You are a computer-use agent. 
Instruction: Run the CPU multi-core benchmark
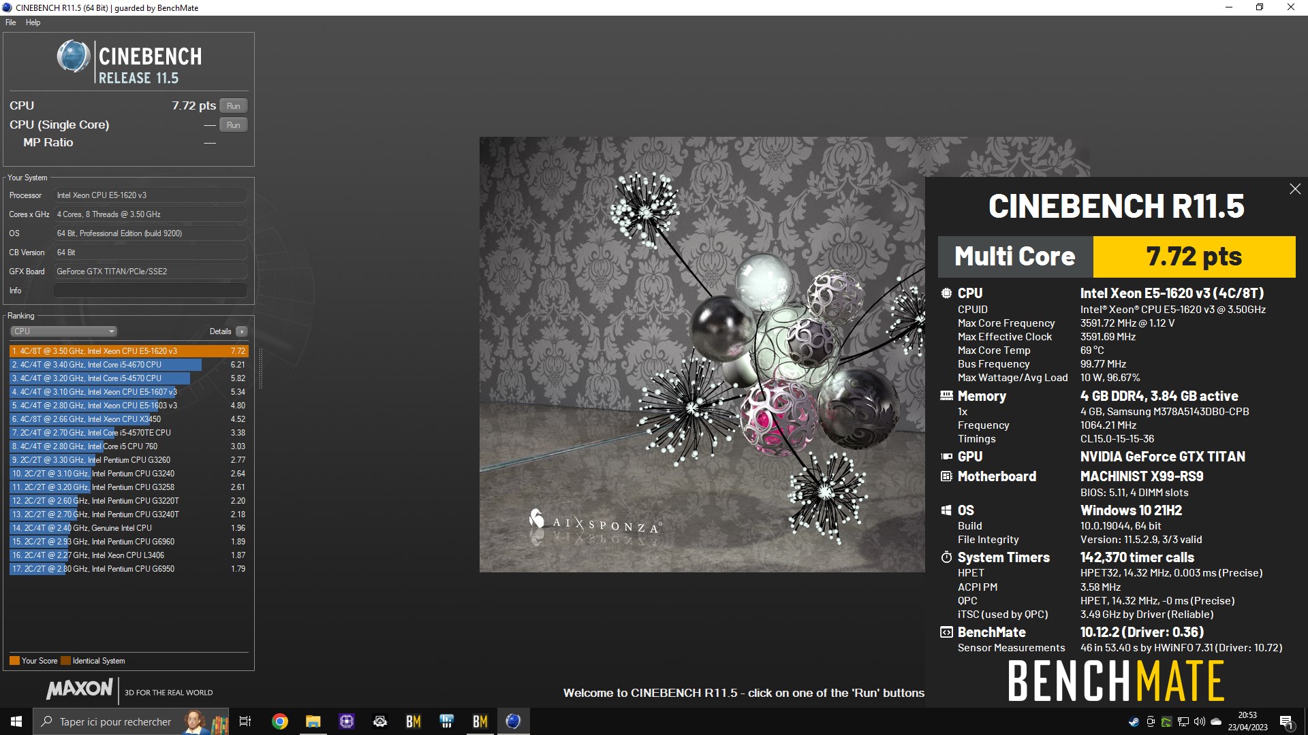coord(234,105)
